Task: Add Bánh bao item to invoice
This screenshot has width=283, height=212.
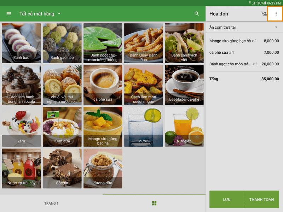Action: point(21,43)
